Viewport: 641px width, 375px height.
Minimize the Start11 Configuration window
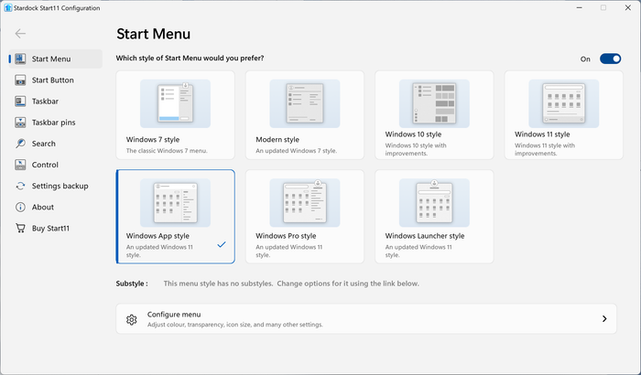(x=580, y=7)
